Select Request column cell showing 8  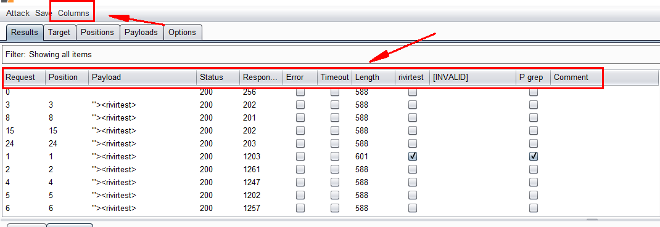click(8, 118)
